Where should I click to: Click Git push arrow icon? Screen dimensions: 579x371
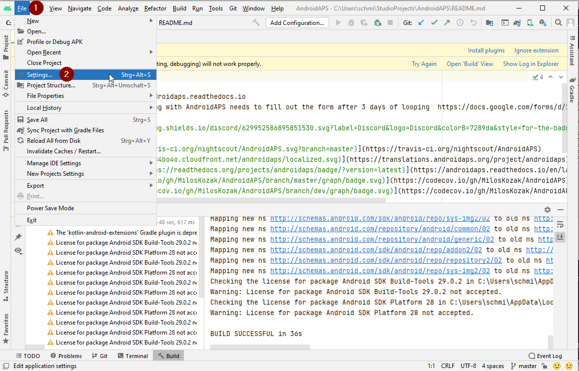447,23
